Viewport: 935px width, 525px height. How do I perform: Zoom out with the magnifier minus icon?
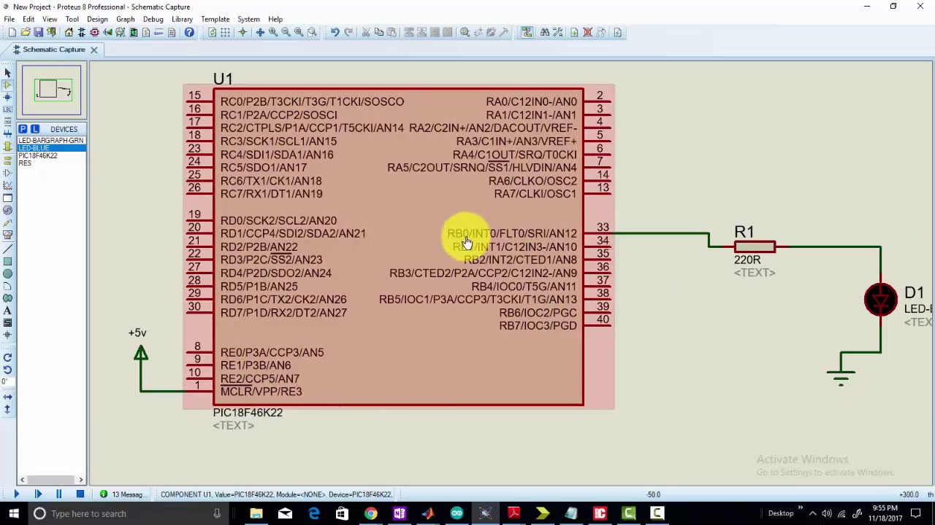point(286,32)
